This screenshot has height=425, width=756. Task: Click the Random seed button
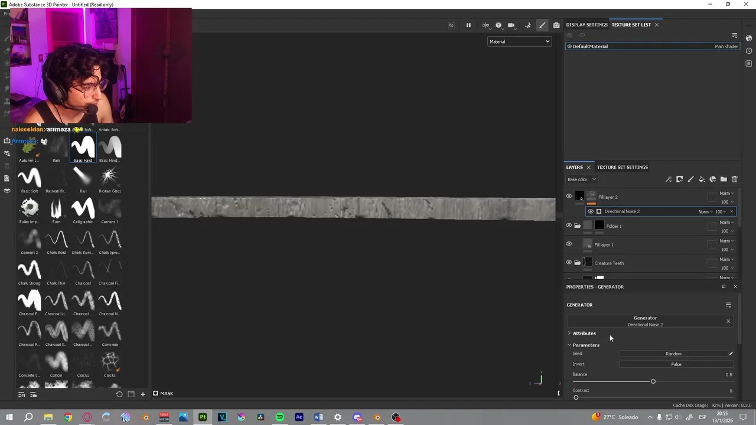pos(673,354)
